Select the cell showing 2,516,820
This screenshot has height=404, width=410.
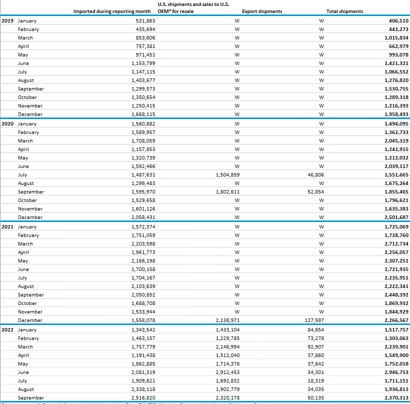143,398
